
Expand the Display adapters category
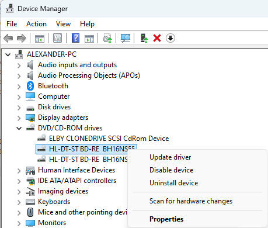tap(19, 118)
